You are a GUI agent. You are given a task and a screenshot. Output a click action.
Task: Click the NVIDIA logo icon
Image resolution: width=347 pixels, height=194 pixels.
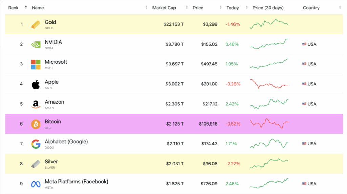[36, 44]
